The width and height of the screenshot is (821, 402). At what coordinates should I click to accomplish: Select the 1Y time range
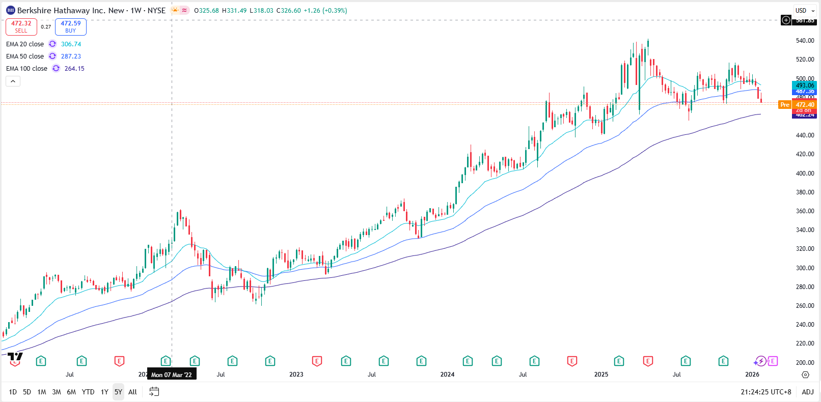tap(104, 392)
